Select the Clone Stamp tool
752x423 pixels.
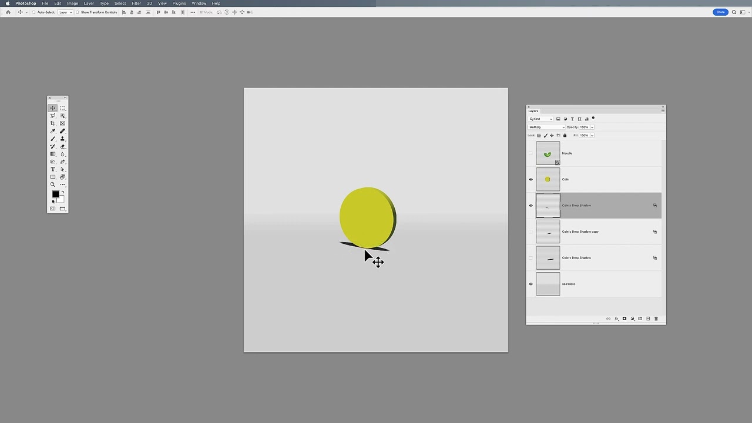(62, 139)
